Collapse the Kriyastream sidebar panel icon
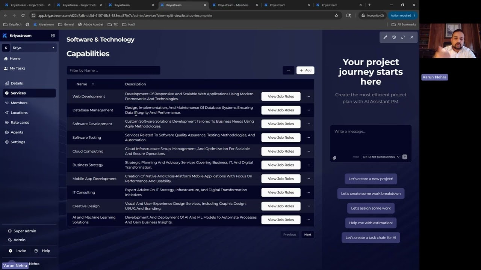 tap(53, 35)
